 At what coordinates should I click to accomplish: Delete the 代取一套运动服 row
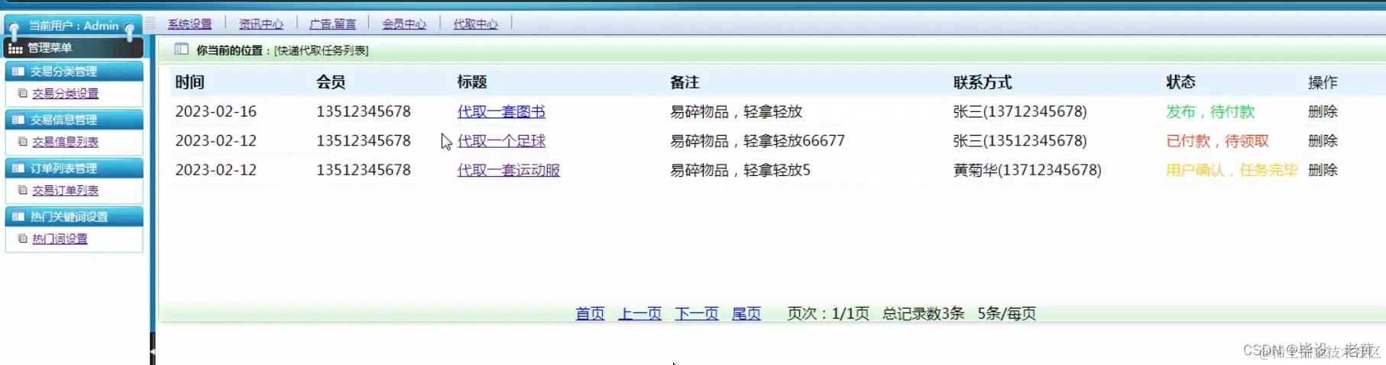coord(1323,171)
